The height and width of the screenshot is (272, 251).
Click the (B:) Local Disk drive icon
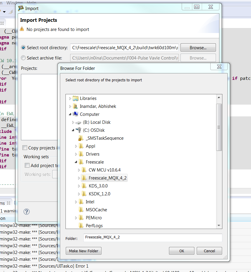click(78, 123)
